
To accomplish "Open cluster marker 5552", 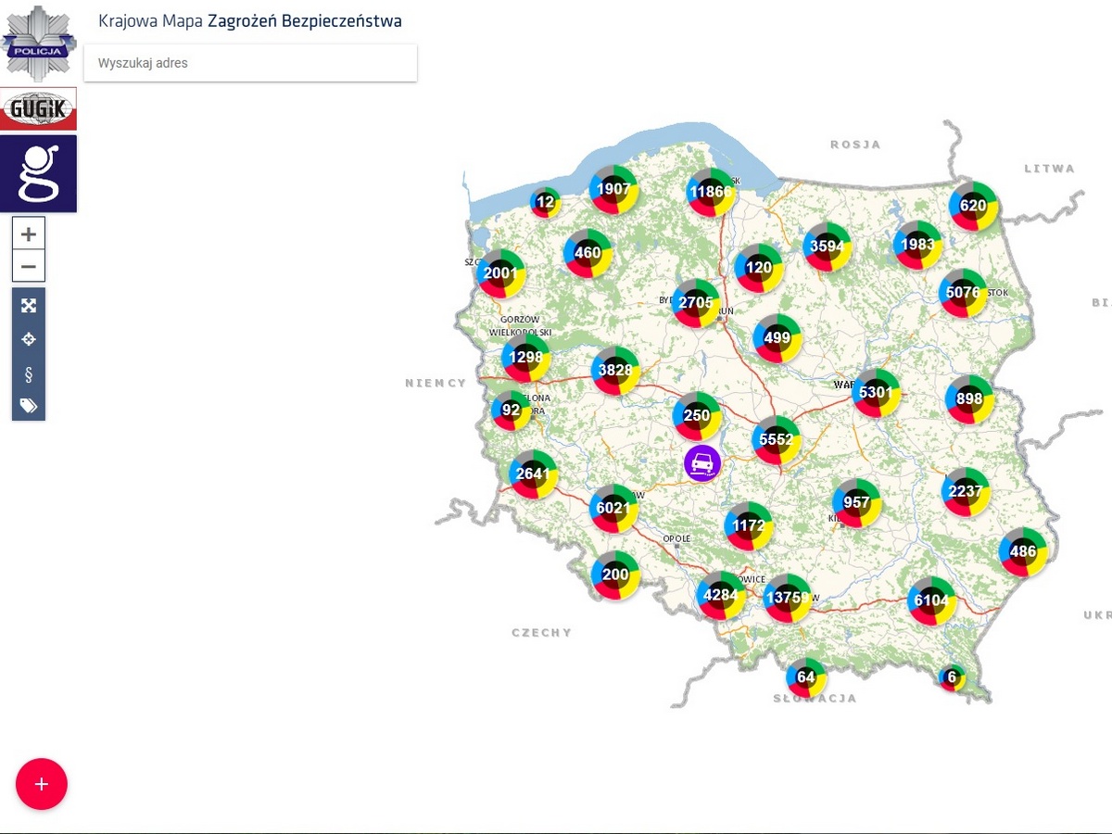I will tap(777, 440).
